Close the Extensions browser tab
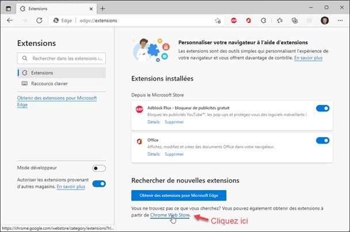This screenshot has height=232, width=350. (x=91, y=9)
